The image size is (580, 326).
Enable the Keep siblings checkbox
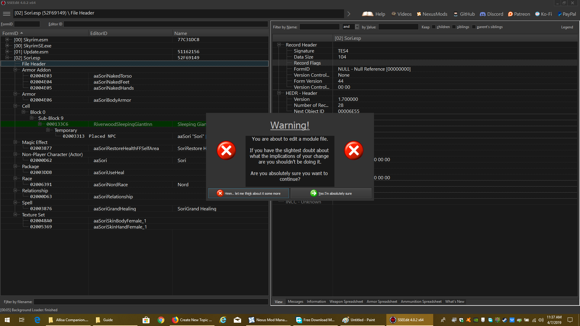pyautogui.click(x=454, y=27)
